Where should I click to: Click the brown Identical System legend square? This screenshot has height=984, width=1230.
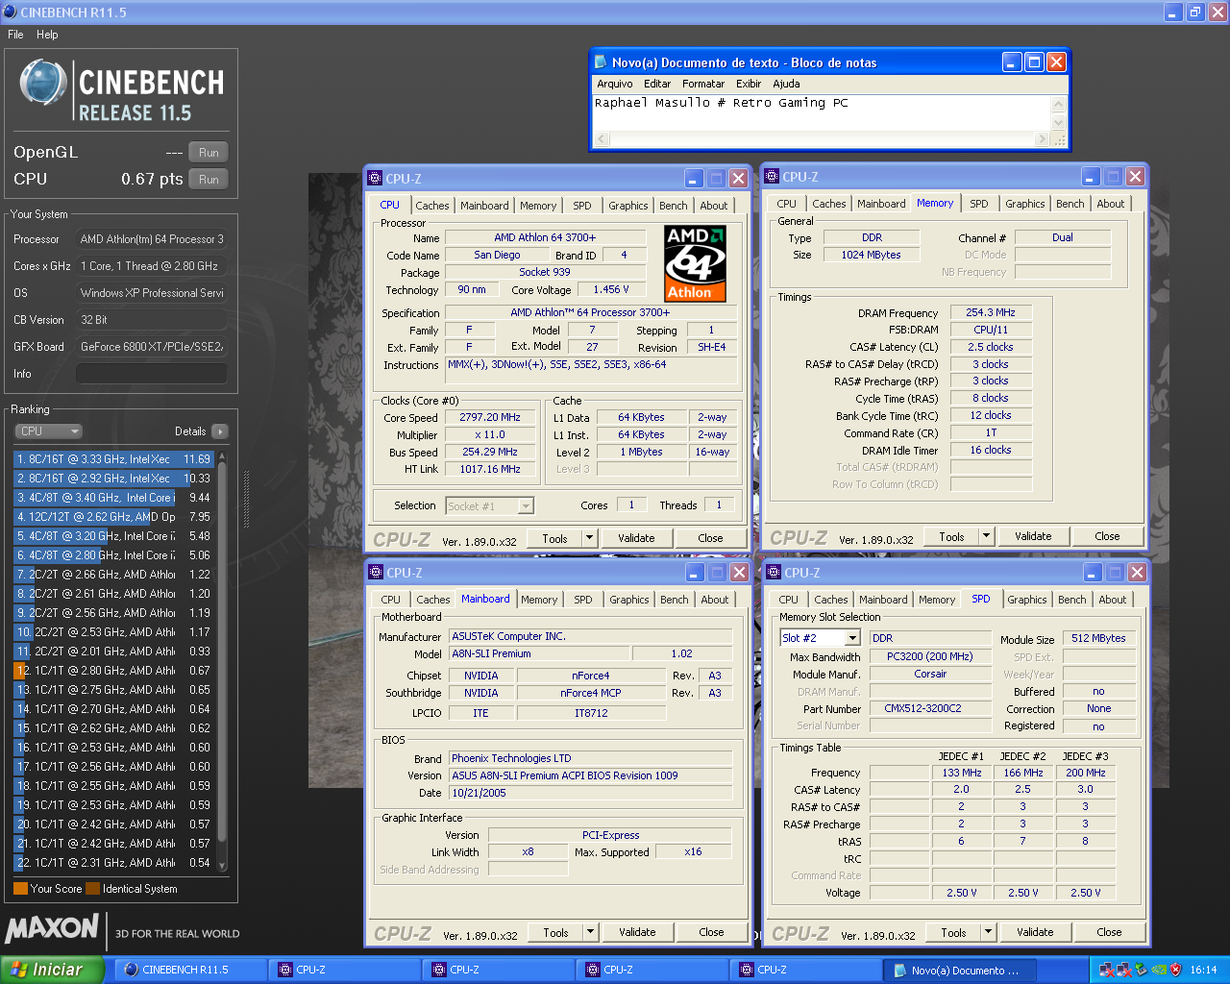[x=92, y=889]
